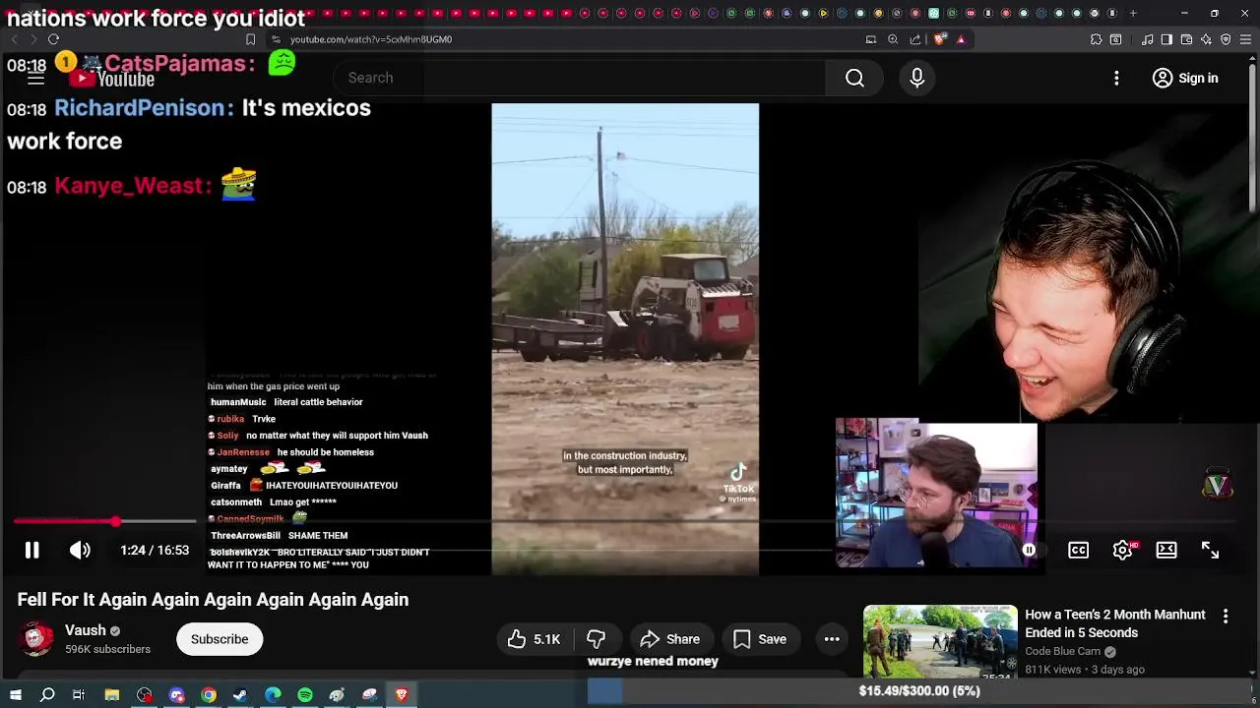Open the Teen's 2 Month Manhunt thumbnail
This screenshot has width=1260, height=708.
pos(940,641)
